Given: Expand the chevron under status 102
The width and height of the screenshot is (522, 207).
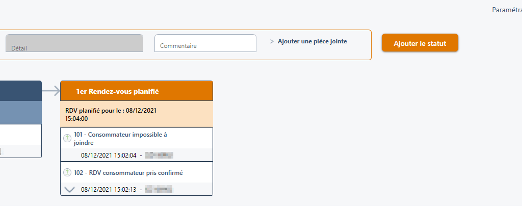Looking at the screenshot, I should point(70,189).
